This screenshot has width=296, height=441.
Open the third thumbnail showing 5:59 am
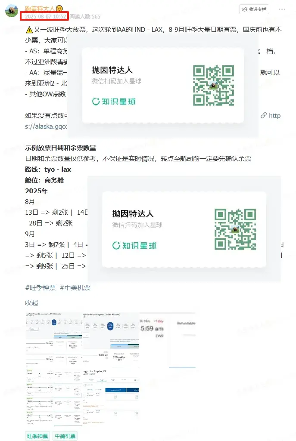tap(168, 340)
